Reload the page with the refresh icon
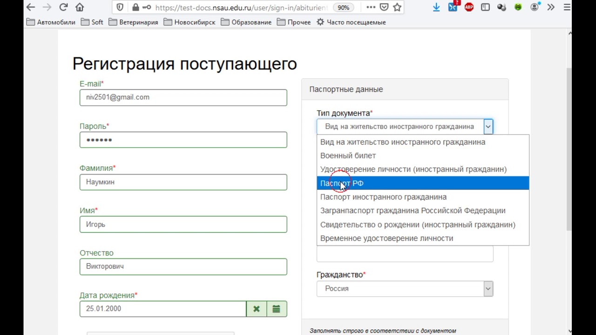Screen dimensions: 596x335 coord(64,7)
